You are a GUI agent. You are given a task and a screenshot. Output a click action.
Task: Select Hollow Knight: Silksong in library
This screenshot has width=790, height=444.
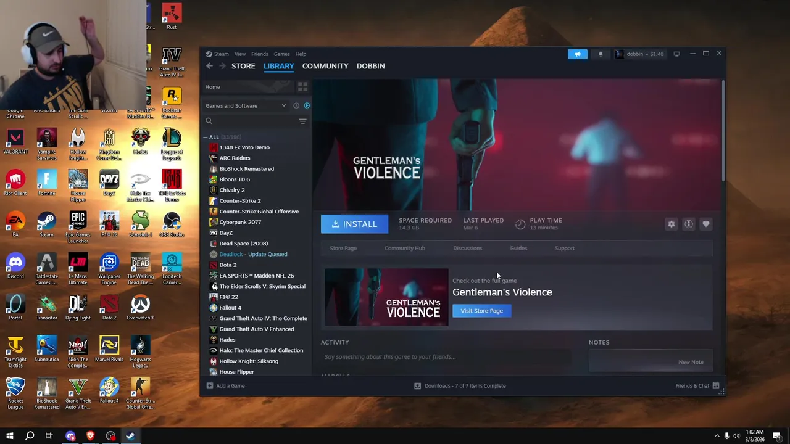pos(249,361)
